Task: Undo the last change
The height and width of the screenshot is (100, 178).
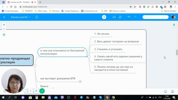Action: [129, 17]
